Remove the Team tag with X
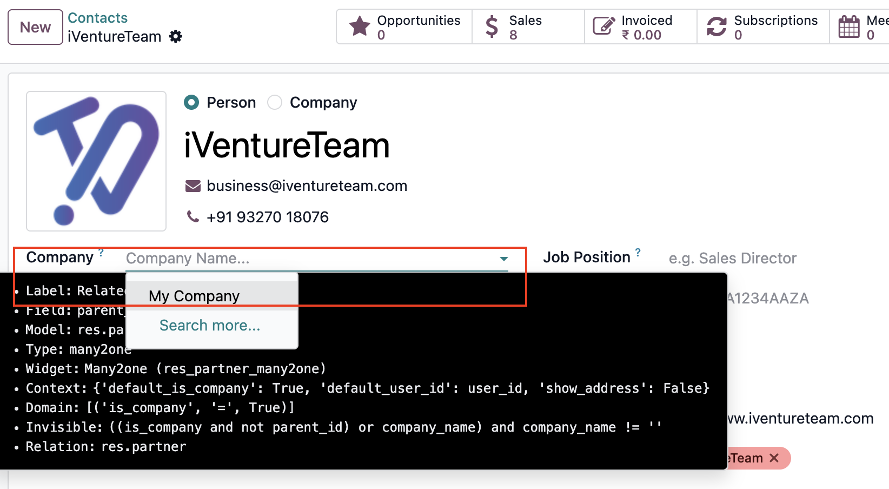Screen dimensions: 889x489 (774, 458)
